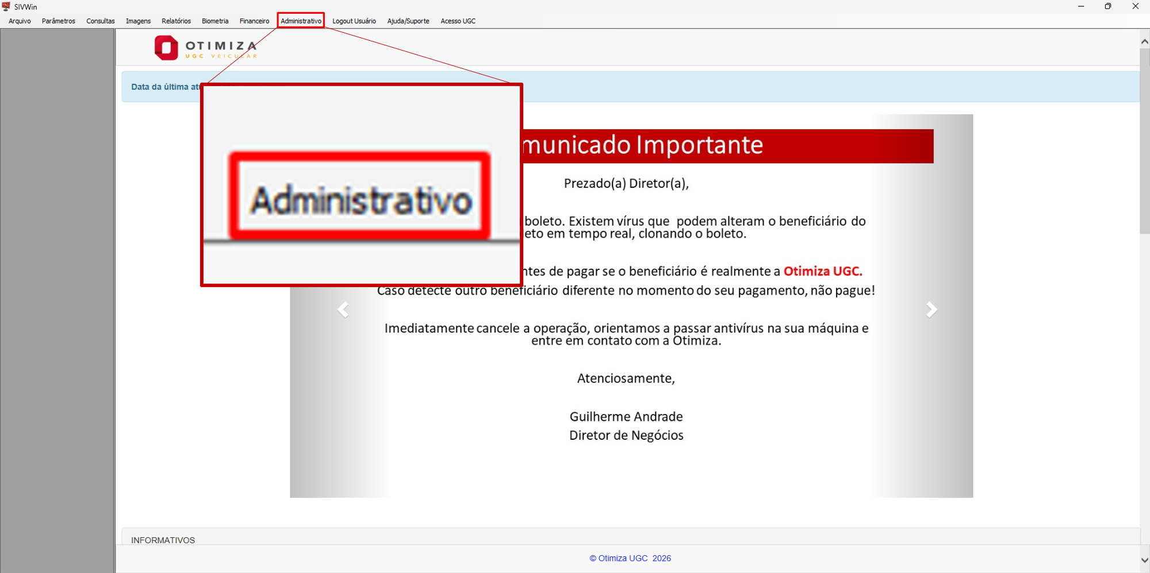This screenshot has height=573, width=1150.
Task: Minimize the SIVWin window
Action: (x=1081, y=6)
